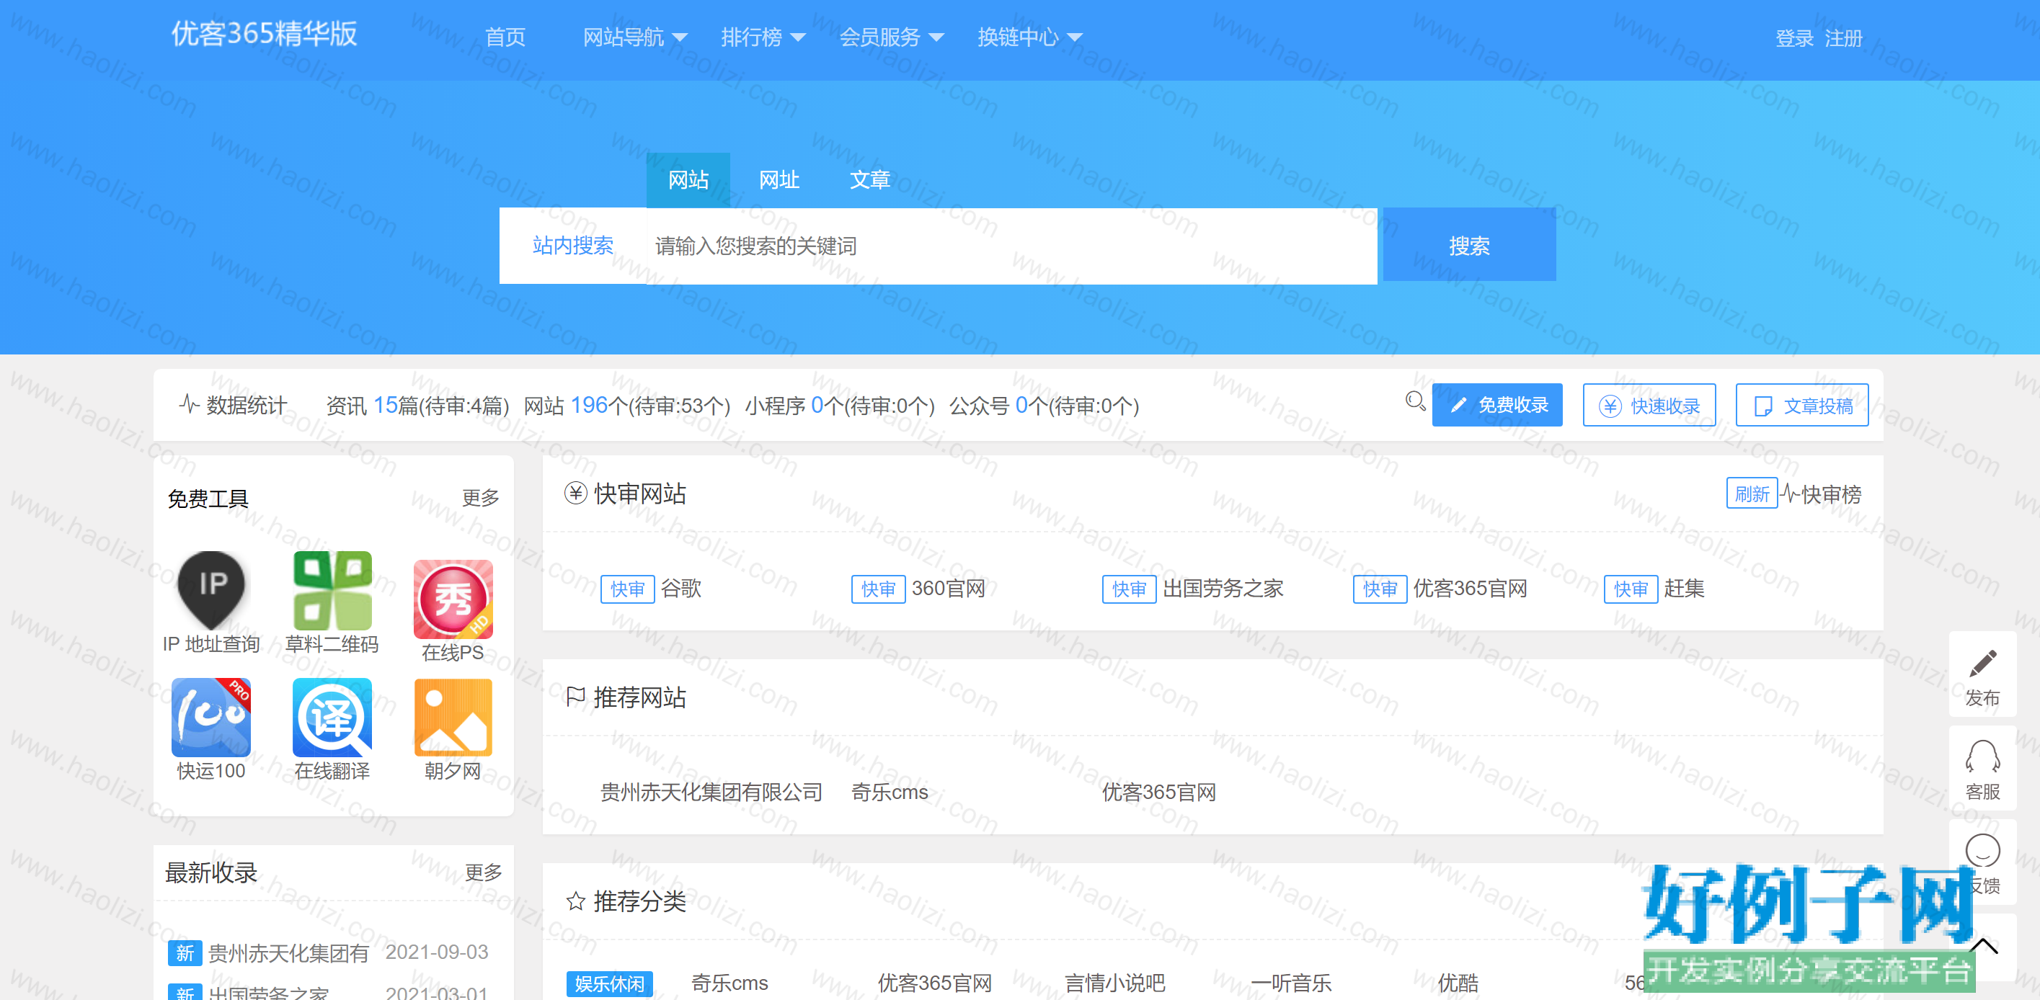Click the flag icon next to 推荐网站
The image size is (2040, 1000).
pyautogui.click(x=576, y=697)
